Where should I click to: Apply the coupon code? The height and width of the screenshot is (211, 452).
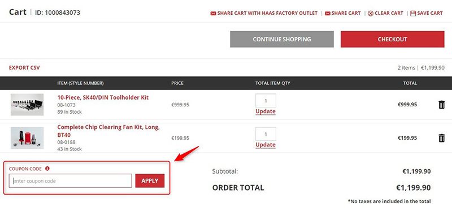tap(150, 180)
